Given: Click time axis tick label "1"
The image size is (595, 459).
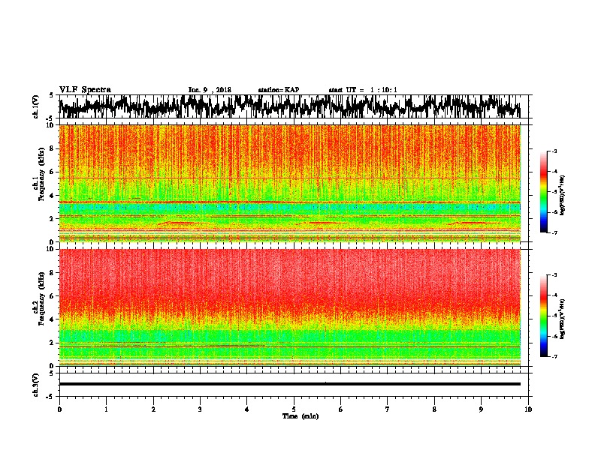Looking at the screenshot, I should coord(106,409).
